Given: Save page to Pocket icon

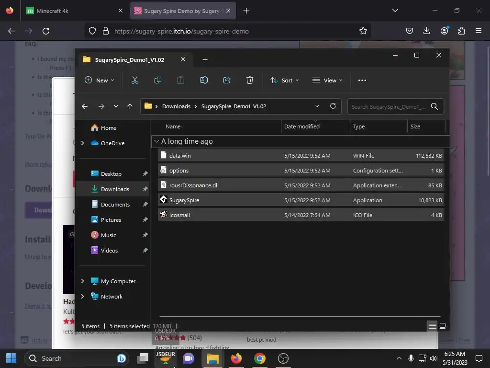Looking at the screenshot, I should 410,31.
